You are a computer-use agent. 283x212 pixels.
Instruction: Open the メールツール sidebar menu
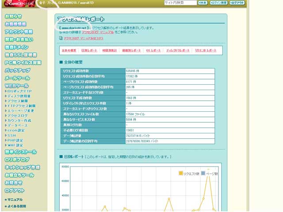click(18, 78)
